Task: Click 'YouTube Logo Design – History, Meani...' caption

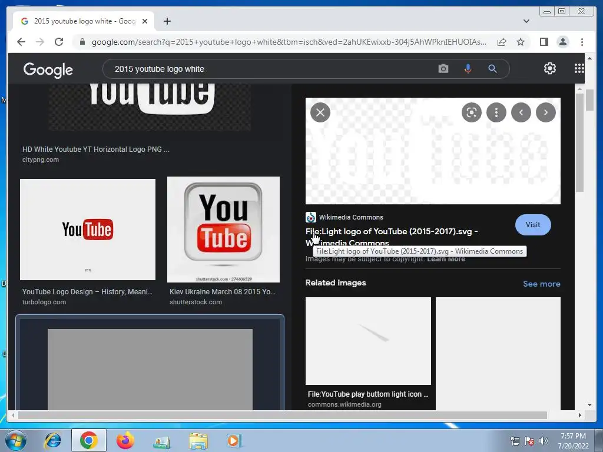Action: [x=87, y=292]
